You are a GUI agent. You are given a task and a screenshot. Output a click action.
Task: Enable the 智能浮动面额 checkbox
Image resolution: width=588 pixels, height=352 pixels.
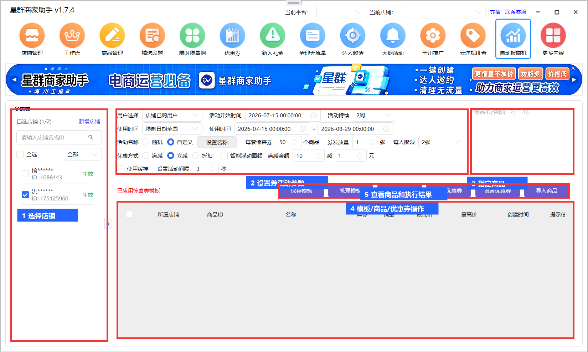224,155
